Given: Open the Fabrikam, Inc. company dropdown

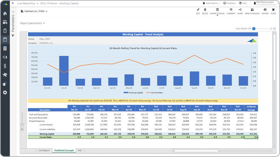Looking at the screenshot, I should (x=34, y=11).
